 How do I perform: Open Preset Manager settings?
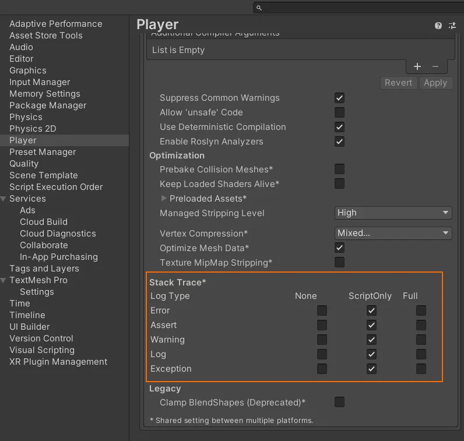click(x=43, y=152)
